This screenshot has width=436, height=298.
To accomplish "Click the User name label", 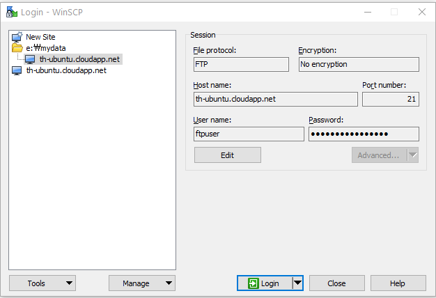I will click(212, 120).
